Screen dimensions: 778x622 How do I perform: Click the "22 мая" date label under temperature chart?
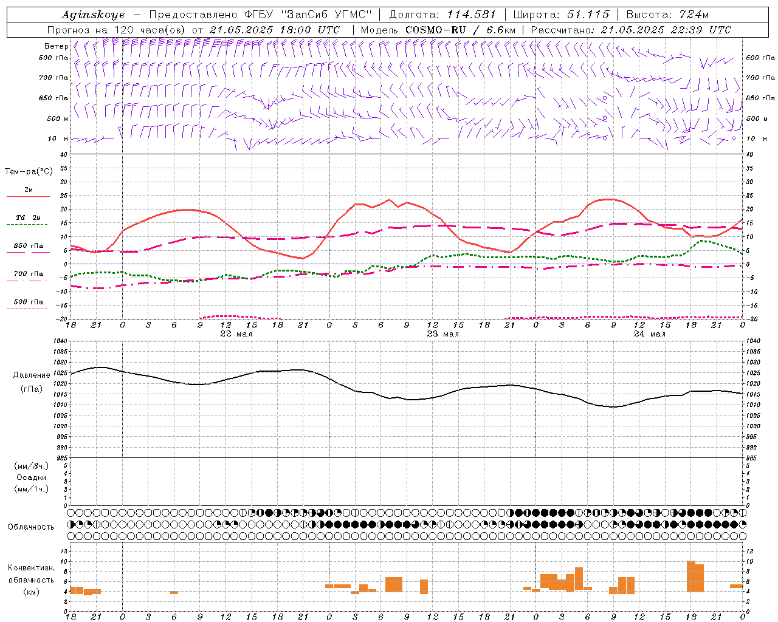pyautogui.click(x=236, y=334)
